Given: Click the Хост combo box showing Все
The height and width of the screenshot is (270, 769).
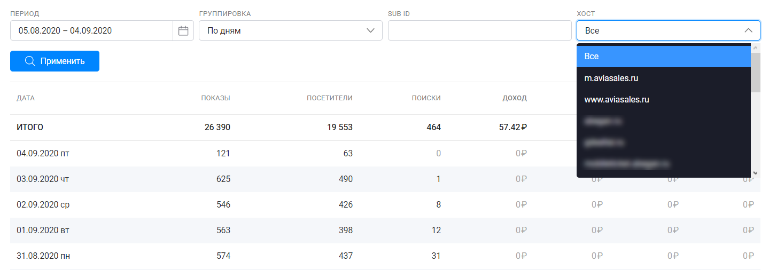Looking at the screenshot, I should (668, 30).
